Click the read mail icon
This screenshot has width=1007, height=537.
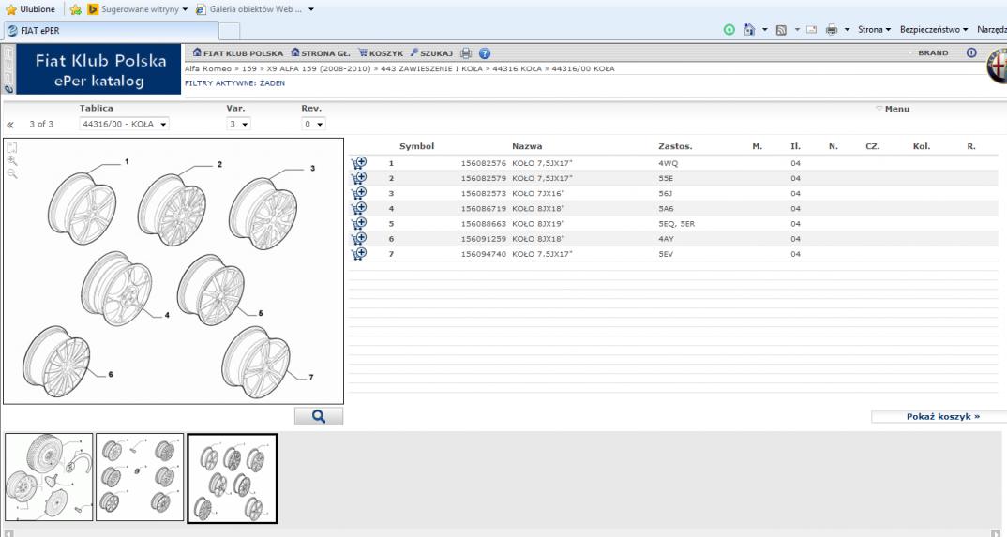(812, 29)
